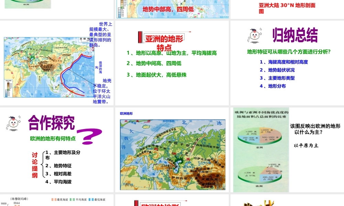Open the 亚洲大陆 30°N 地形剖面图 slide
Screen dimensions: 344x206
[287, 9]
